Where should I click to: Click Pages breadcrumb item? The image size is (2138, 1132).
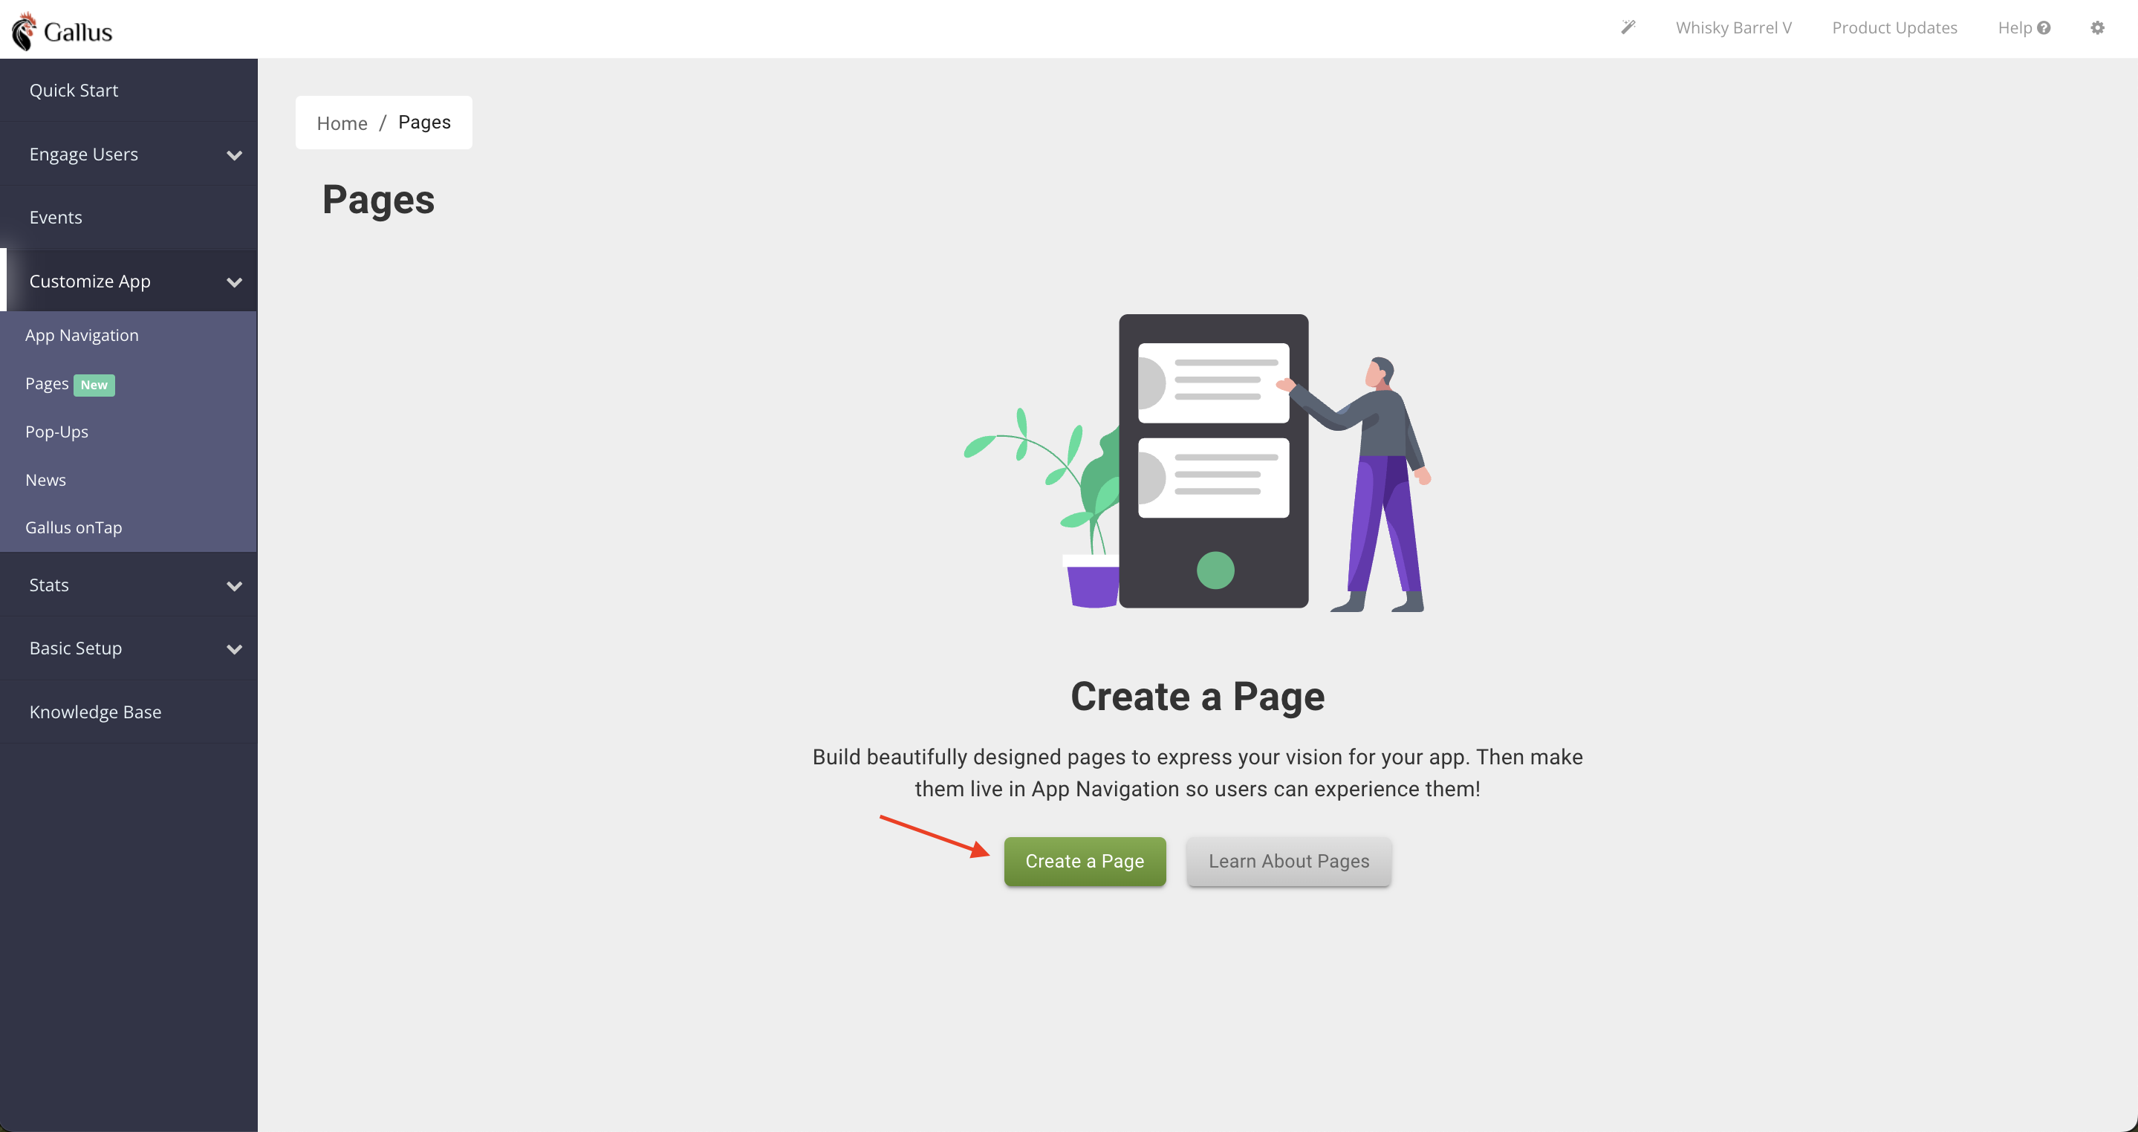click(x=424, y=122)
